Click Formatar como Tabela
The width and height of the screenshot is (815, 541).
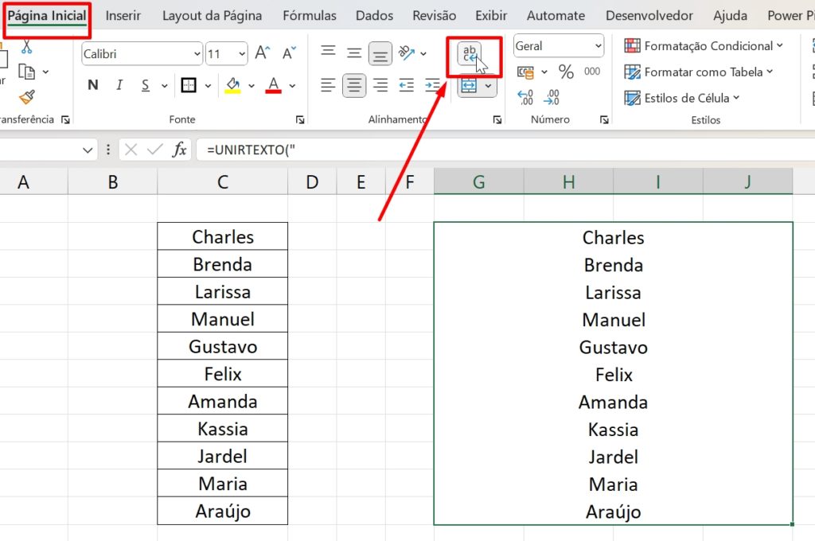[700, 72]
